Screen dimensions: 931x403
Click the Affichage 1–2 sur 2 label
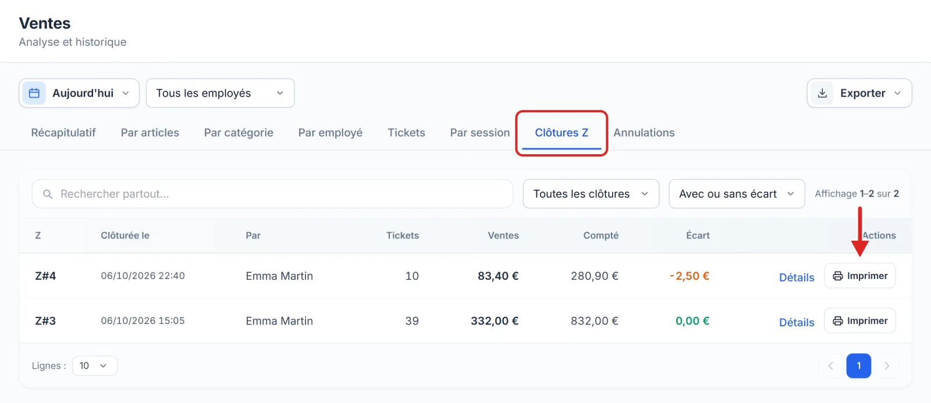pos(857,194)
